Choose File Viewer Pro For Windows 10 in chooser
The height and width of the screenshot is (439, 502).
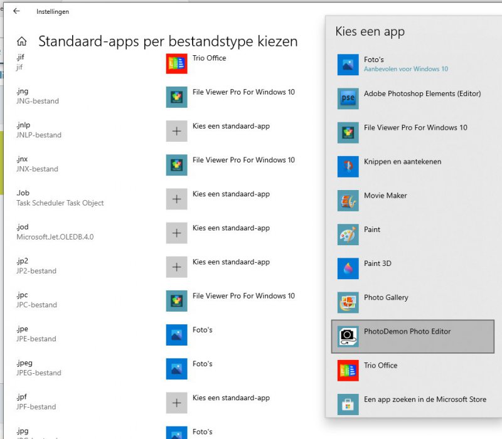413,132
